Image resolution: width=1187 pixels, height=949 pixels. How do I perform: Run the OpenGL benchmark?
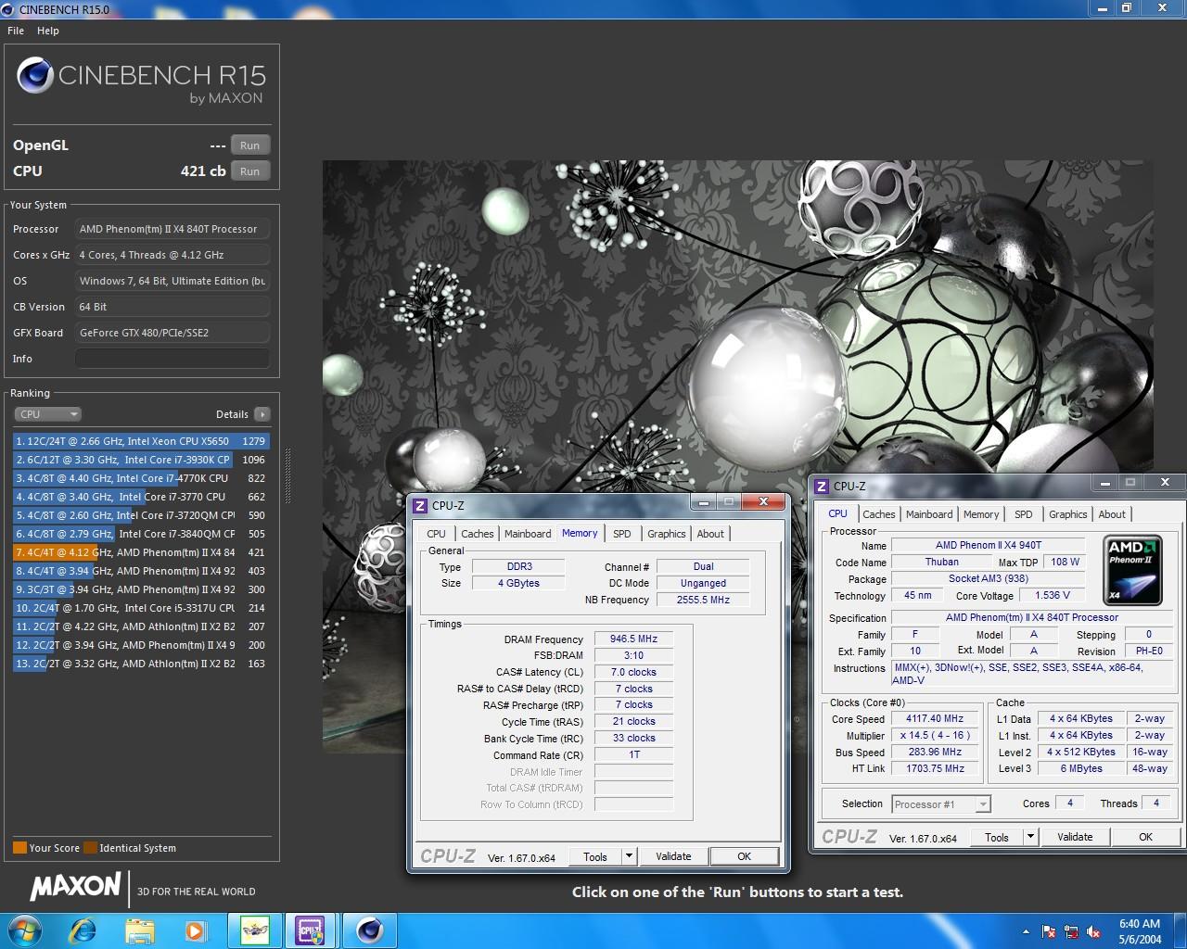(x=250, y=146)
